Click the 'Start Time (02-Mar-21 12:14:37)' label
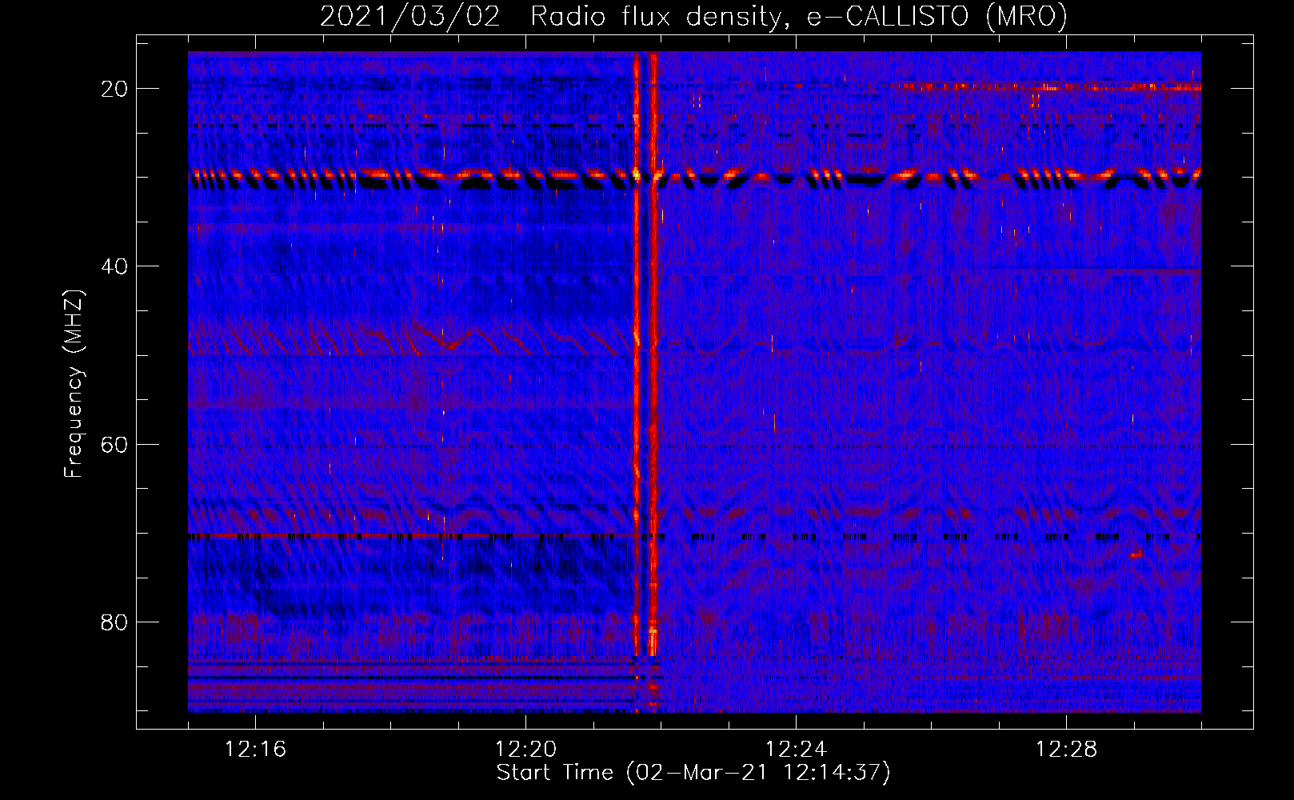1294x800 pixels. tap(693, 773)
